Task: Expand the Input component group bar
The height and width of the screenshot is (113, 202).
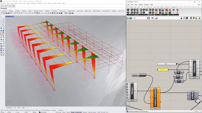Action: coord(161,15)
